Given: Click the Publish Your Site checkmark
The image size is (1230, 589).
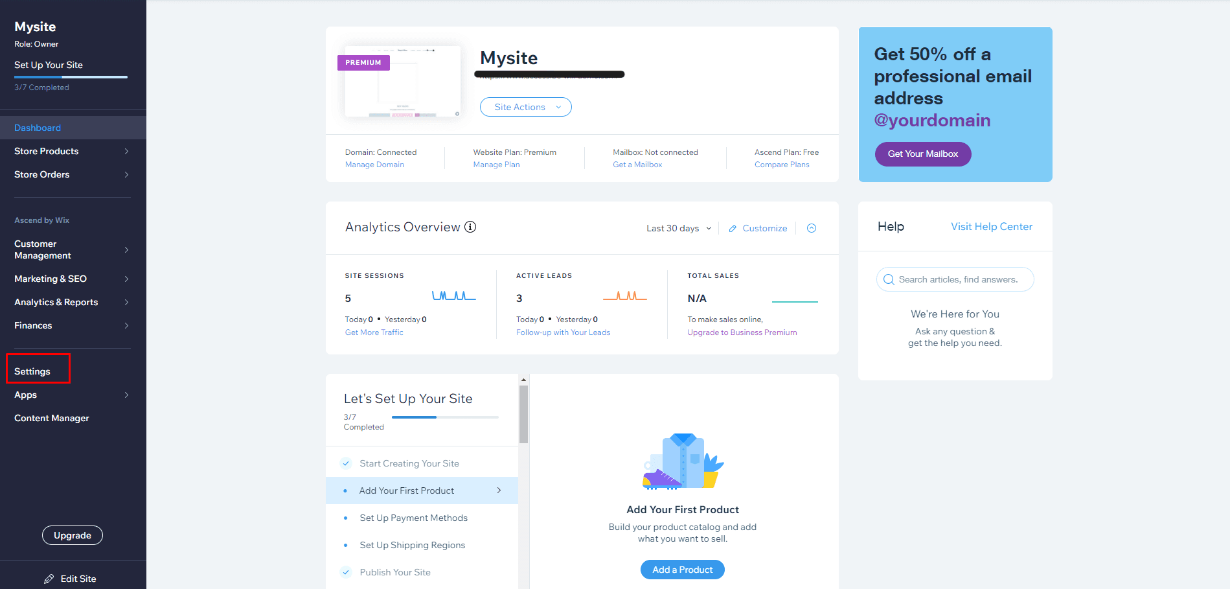Looking at the screenshot, I should click(346, 572).
